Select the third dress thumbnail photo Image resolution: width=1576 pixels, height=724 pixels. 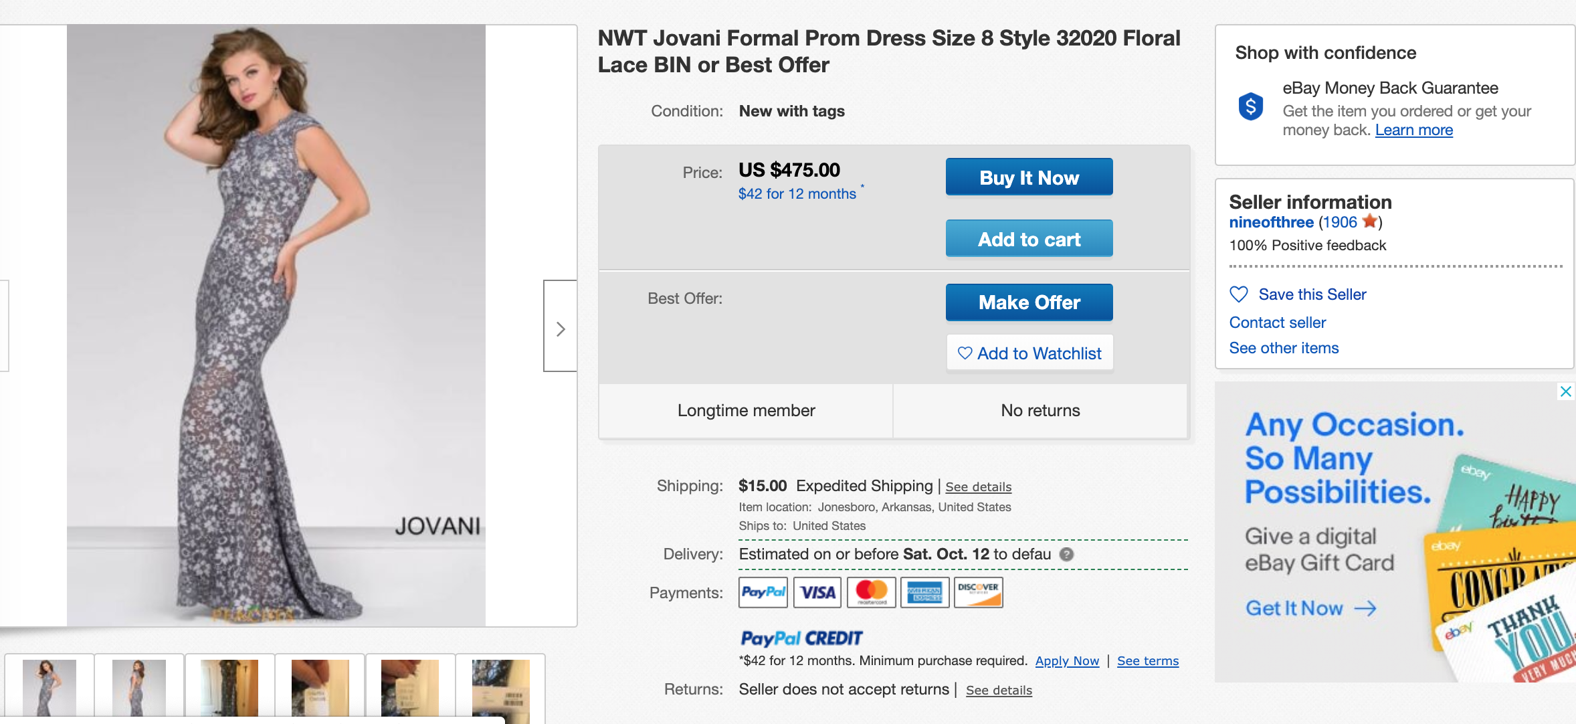click(x=229, y=688)
